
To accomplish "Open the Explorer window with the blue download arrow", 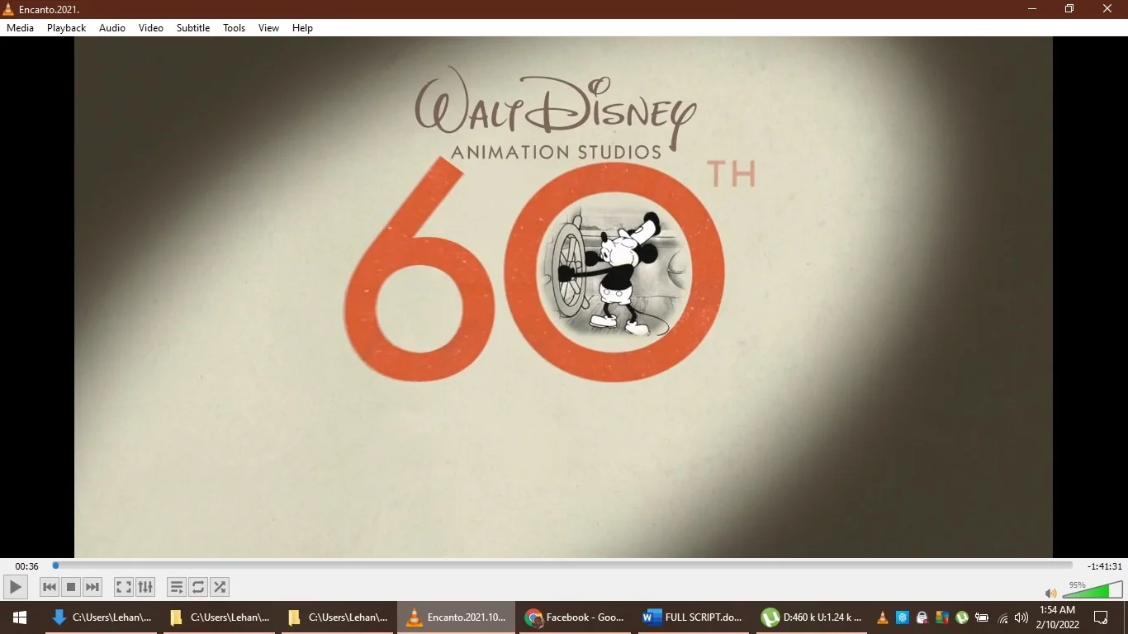I will point(102,617).
